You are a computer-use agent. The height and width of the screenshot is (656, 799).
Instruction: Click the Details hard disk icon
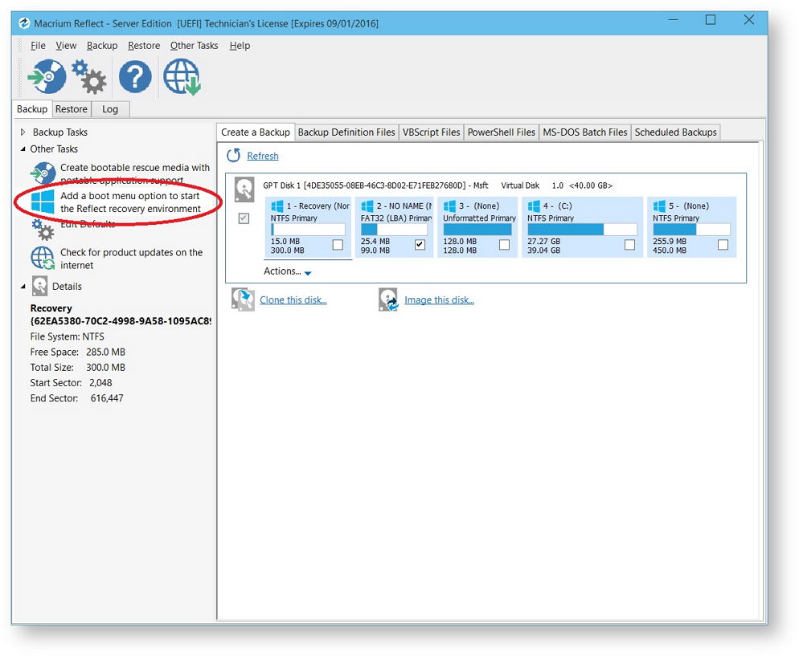[39, 286]
